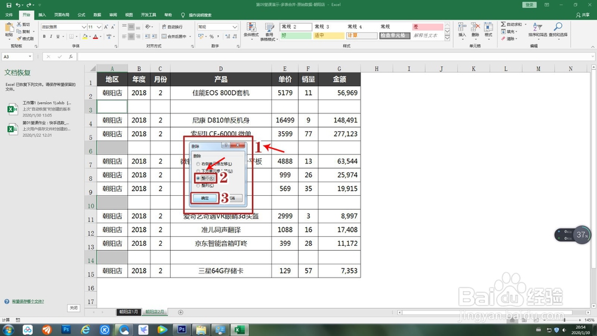Click the formula bar input field

point(335,57)
